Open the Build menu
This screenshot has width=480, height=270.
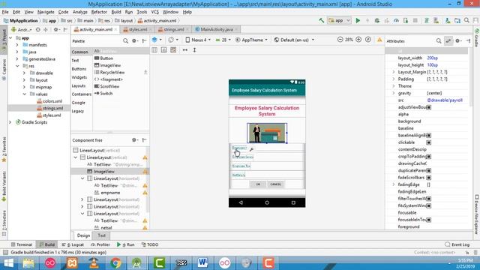point(116,12)
